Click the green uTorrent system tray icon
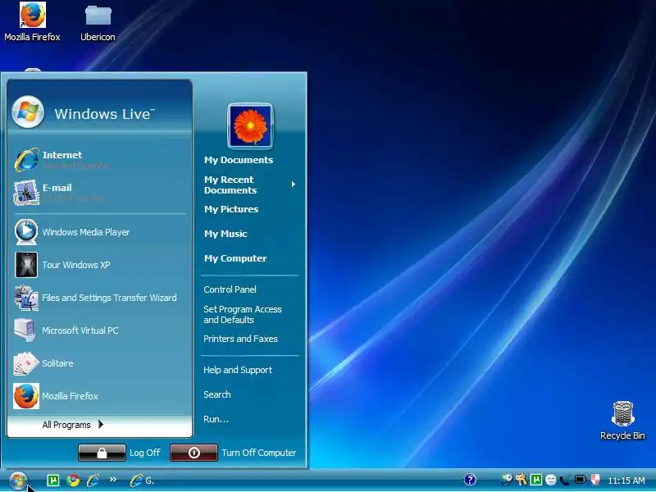 (536, 480)
